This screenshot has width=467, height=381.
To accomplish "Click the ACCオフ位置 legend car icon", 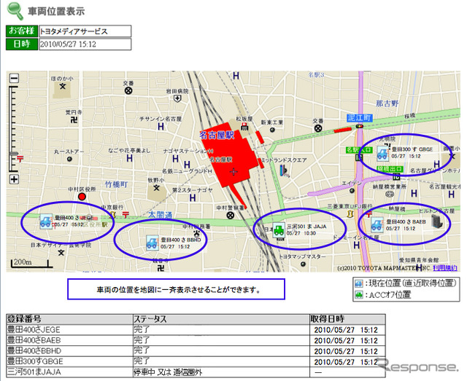I will pyautogui.click(x=359, y=295).
